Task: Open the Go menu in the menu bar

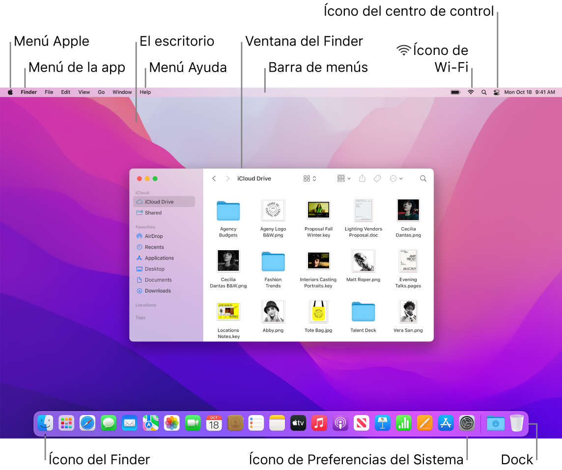Action: (x=101, y=92)
